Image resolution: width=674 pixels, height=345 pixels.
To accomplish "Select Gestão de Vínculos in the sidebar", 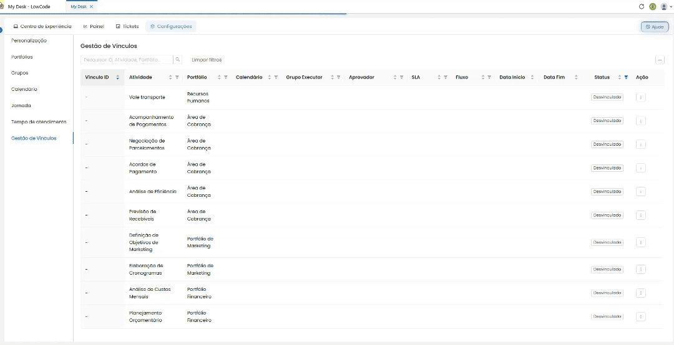I will [34, 138].
